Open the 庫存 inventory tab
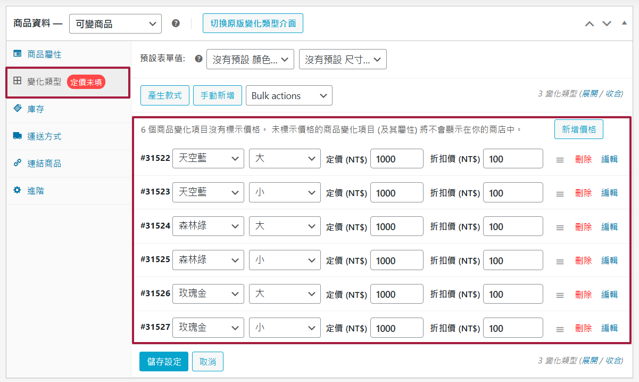The image size is (639, 382). click(x=36, y=109)
